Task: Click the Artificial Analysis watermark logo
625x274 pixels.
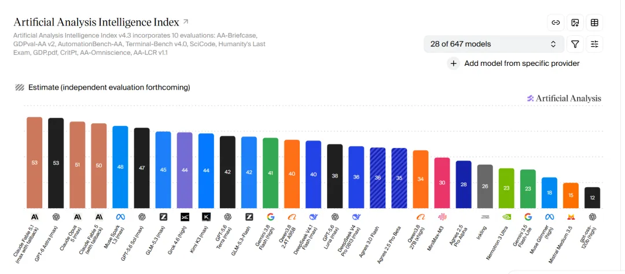Action: coord(564,98)
